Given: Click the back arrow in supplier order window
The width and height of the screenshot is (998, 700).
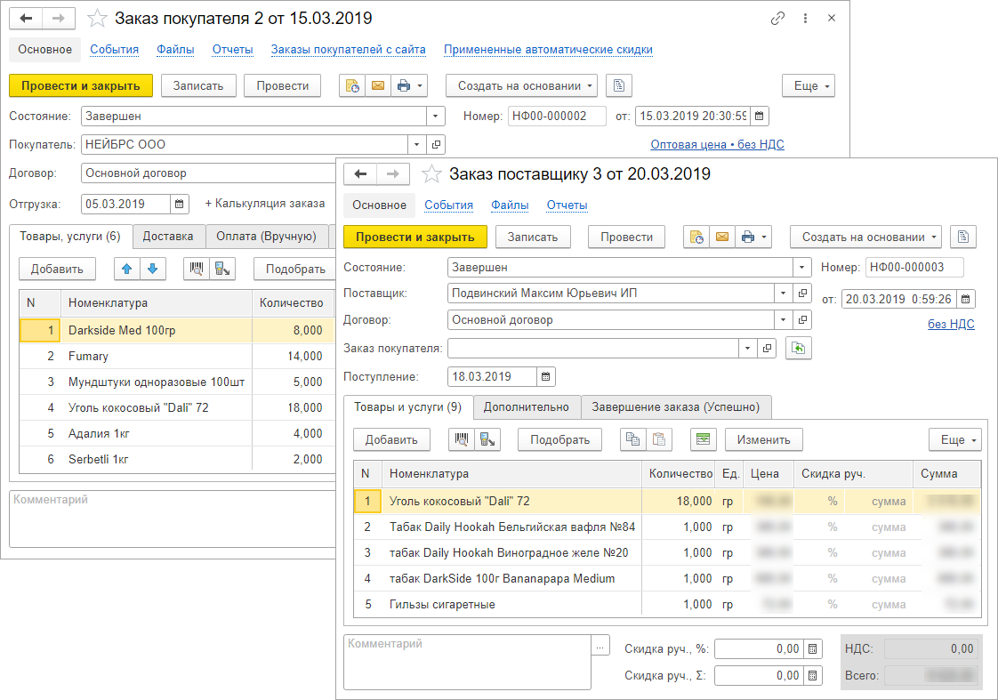Looking at the screenshot, I should click(360, 174).
